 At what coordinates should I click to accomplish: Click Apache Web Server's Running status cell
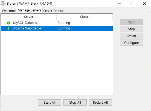tap(64, 28)
